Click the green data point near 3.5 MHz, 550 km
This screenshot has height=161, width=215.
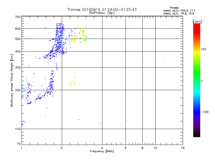click(x=95, y=34)
